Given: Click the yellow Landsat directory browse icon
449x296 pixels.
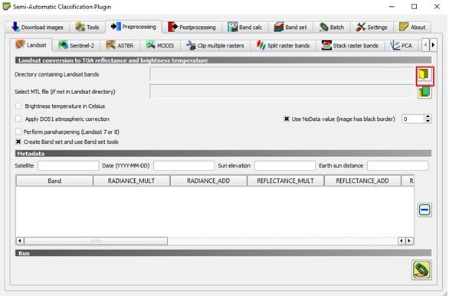Looking at the screenshot, I should pos(424,75).
